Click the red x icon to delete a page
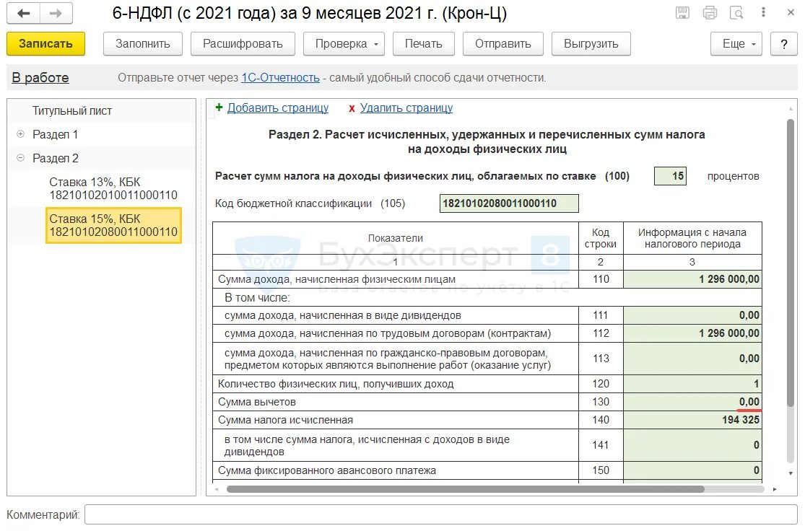Screen dimensions: 805x531 click(352, 108)
